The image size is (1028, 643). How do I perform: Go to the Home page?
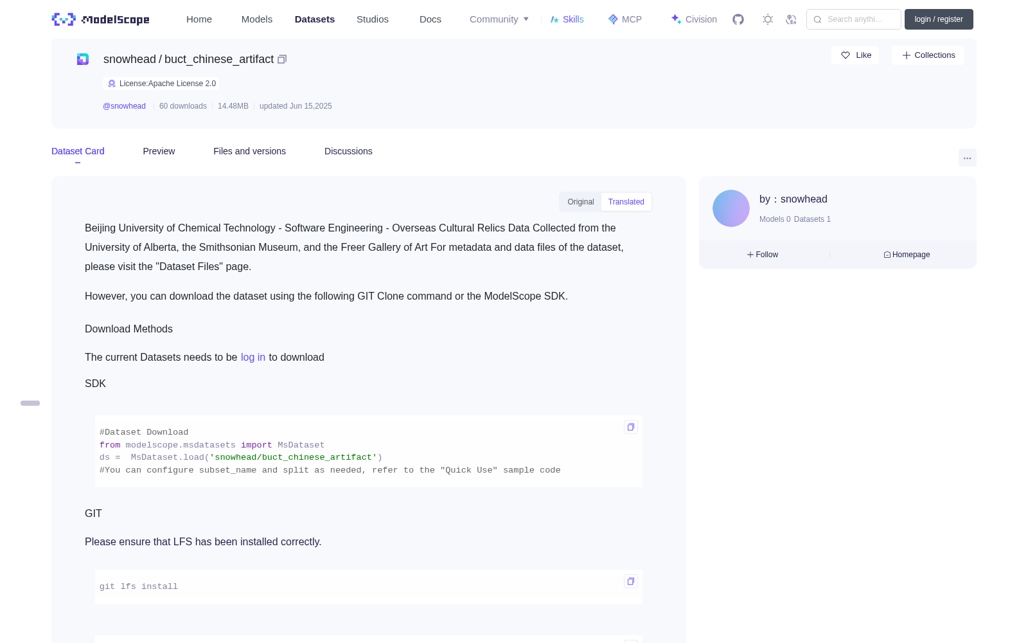(x=199, y=19)
